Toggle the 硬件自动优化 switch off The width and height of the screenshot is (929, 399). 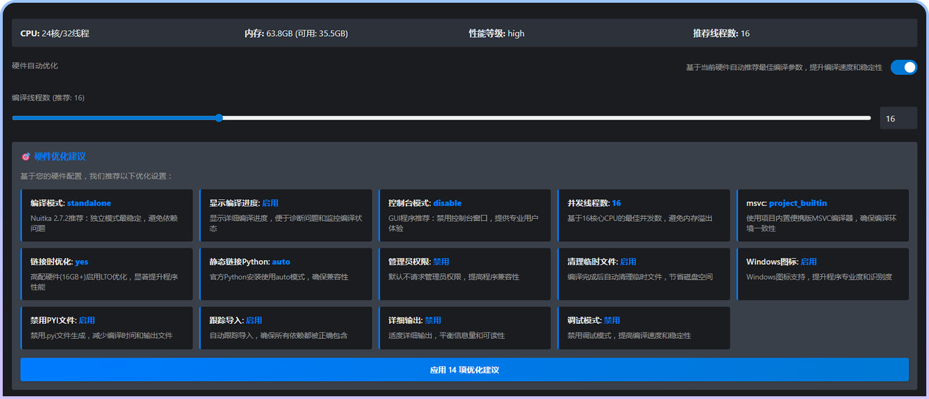(x=903, y=67)
